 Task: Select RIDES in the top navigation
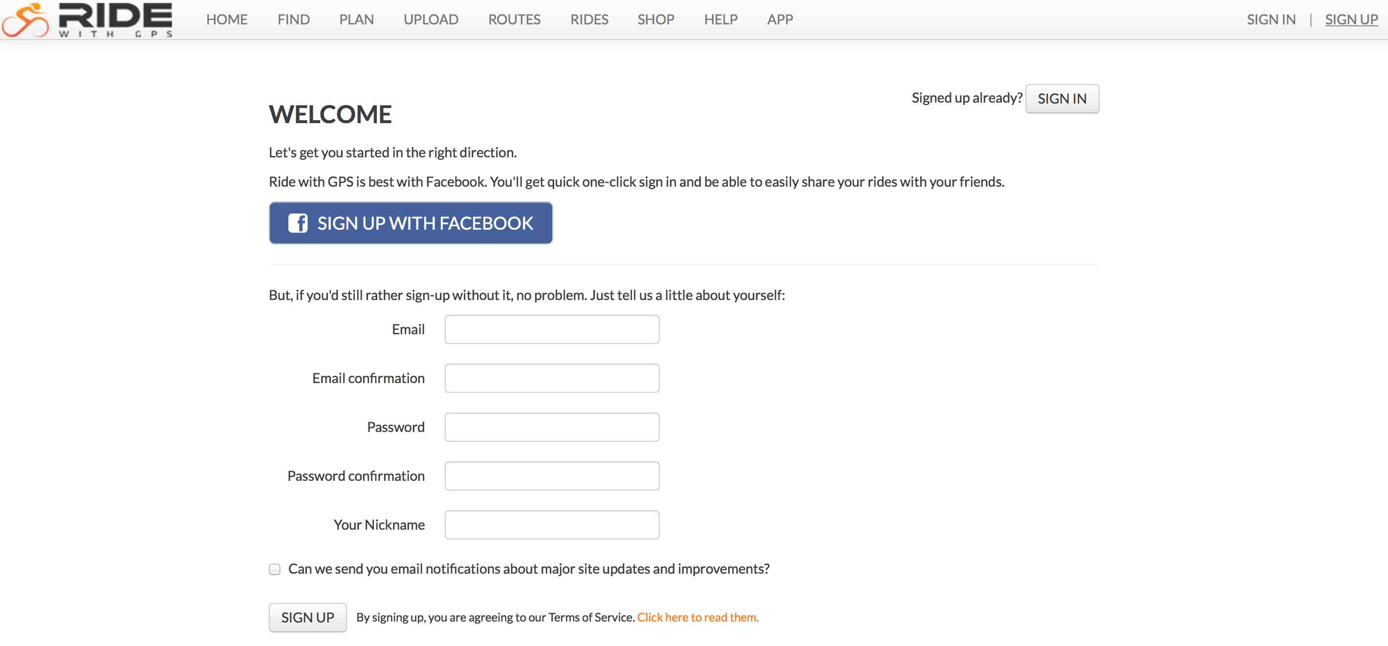[x=589, y=20]
